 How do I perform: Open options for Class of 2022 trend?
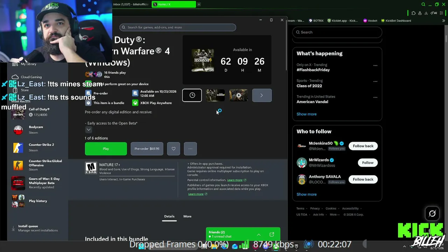tap(375, 82)
